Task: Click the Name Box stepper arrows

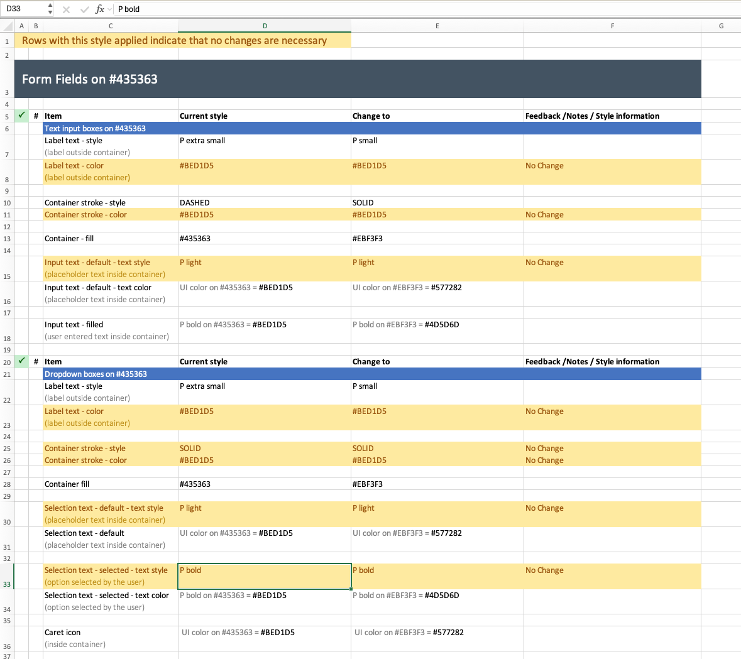Action: click(50, 9)
